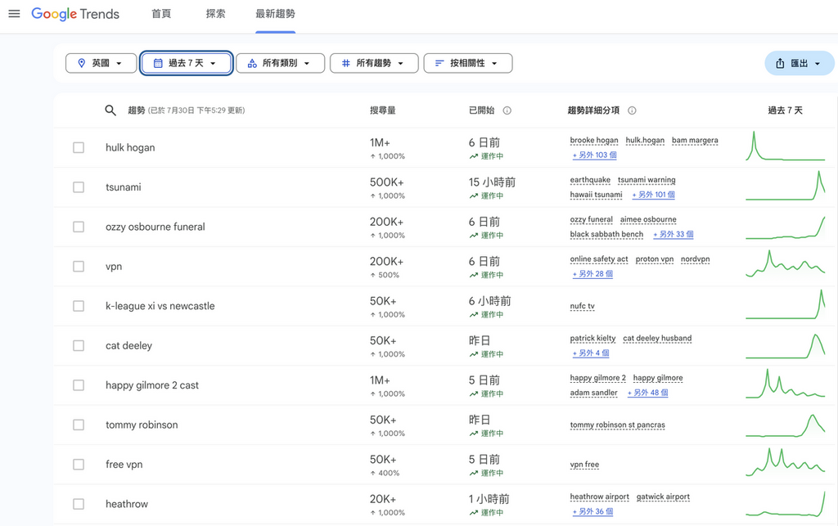Open the hawaii tsunami related query
Screen dimensions: 838x526
click(596, 195)
